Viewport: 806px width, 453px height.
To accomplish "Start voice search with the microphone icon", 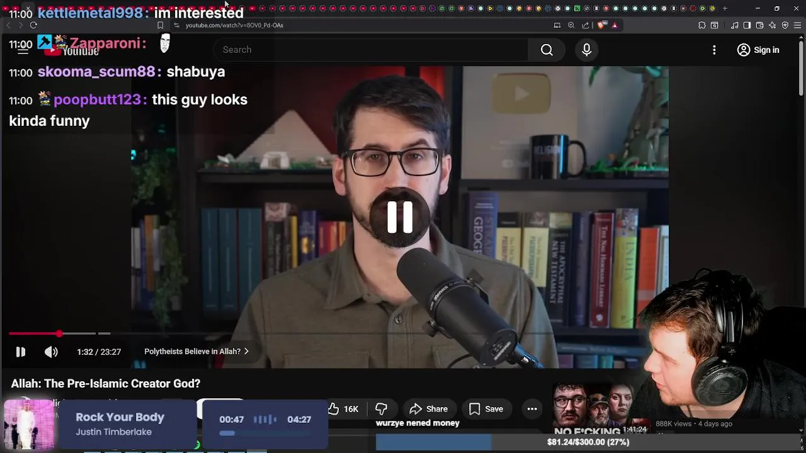I will (586, 50).
